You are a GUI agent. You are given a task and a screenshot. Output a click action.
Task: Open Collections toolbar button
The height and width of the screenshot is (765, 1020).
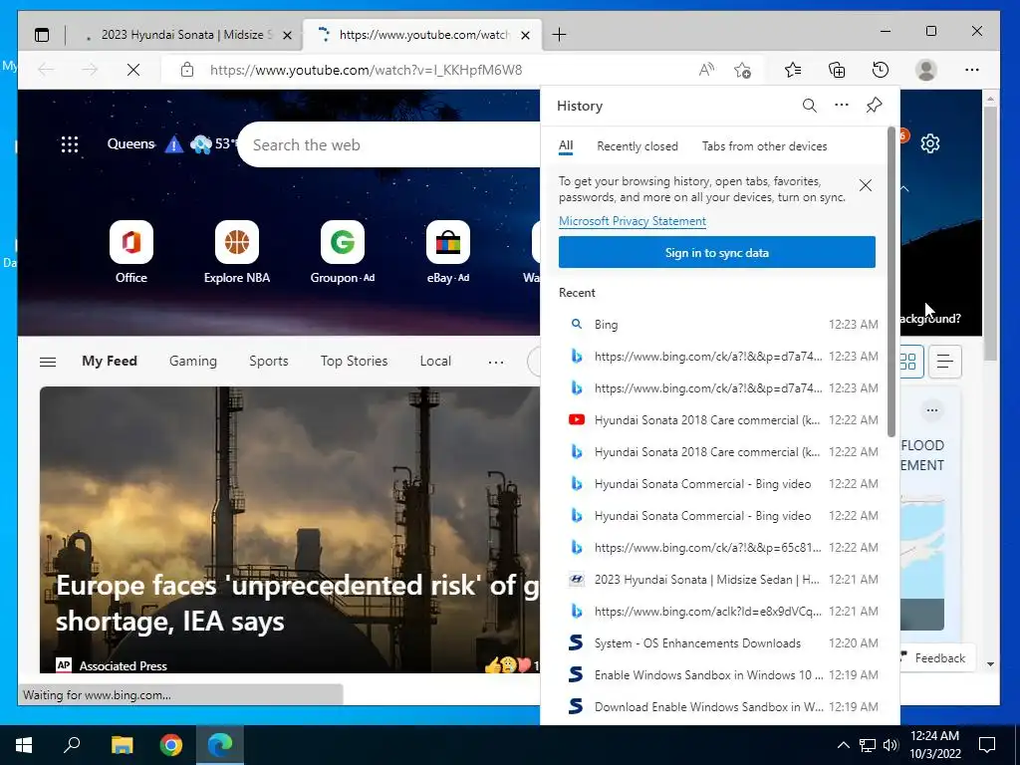coord(837,70)
